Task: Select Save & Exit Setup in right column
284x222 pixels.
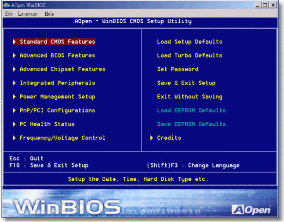Action: (186, 83)
